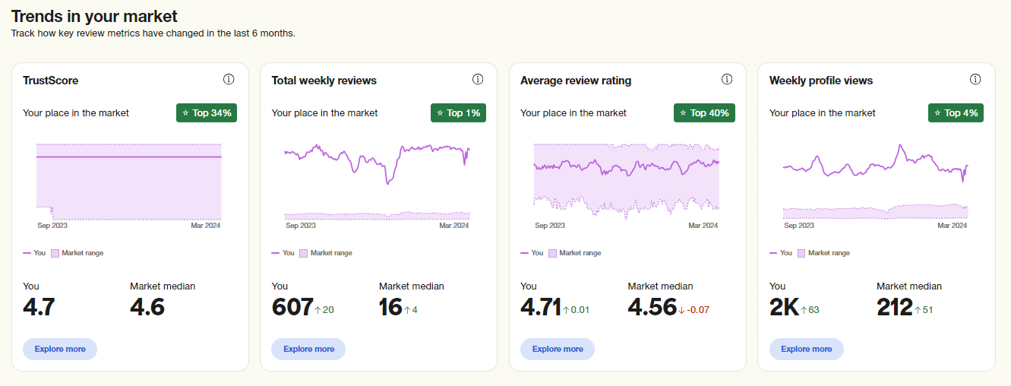The width and height of the screenshot is (1011, 386).
Task: Click the green 20 change indicator
Action: point(324,310)
